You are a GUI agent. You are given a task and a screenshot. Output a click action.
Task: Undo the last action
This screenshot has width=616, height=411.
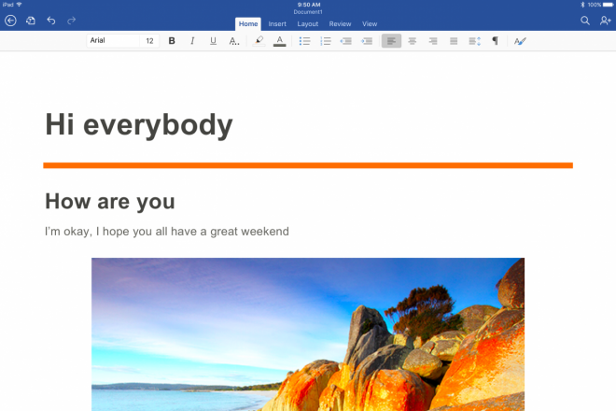pos(51,21)
